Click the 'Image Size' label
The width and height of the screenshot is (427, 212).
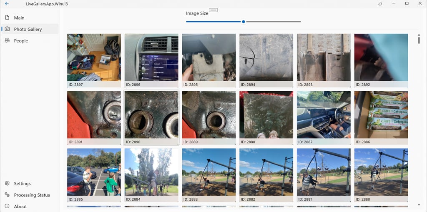197,13
